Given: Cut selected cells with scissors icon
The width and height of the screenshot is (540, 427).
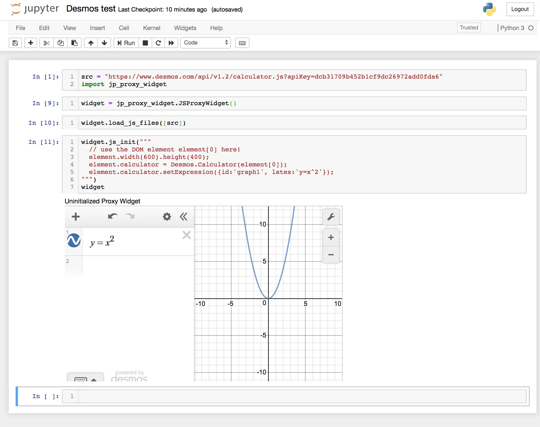Looking at the screenshot, I should [x=46, y=43].
